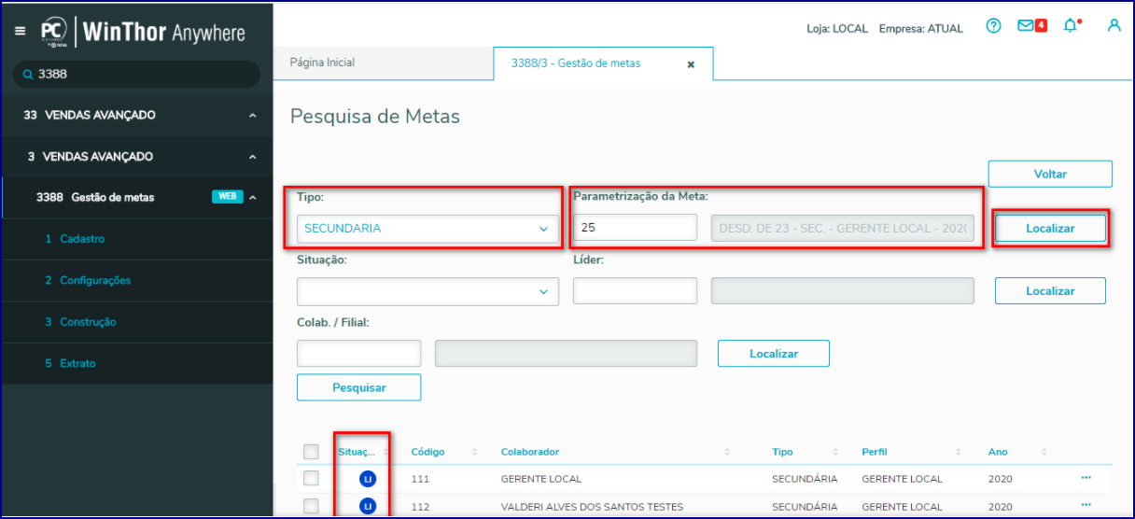
Task: Collapse the 3388 Gestão de metas chevron
Action: (x=253, y=197)
